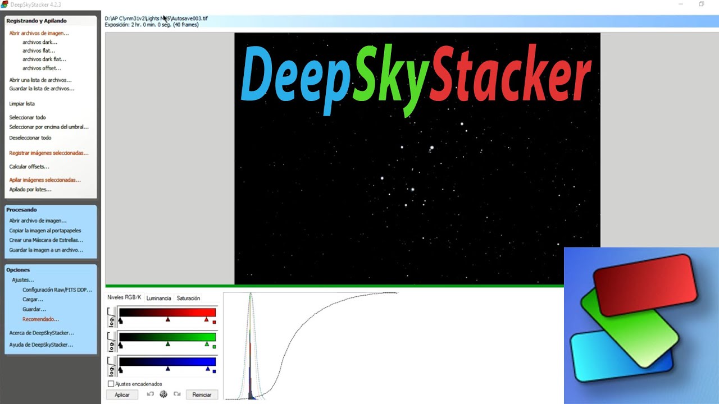Screen dimensions: 719x404
Task: Switch to the Niveles RGB/K tab
Action: 124,297
